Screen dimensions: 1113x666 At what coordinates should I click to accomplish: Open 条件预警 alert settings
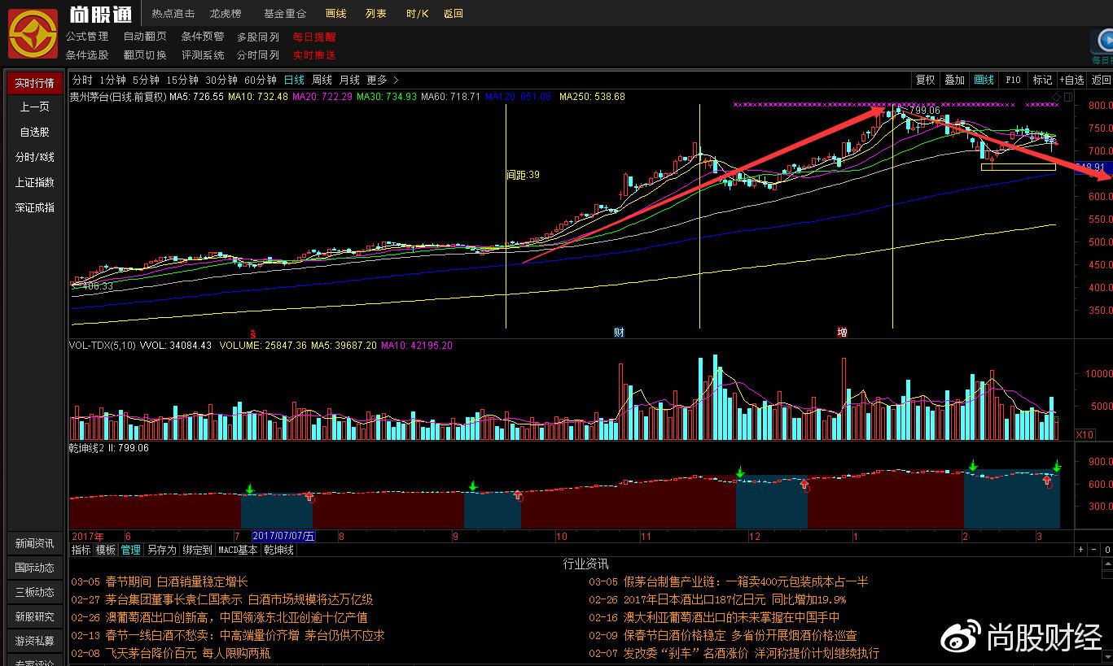point(202,37)
